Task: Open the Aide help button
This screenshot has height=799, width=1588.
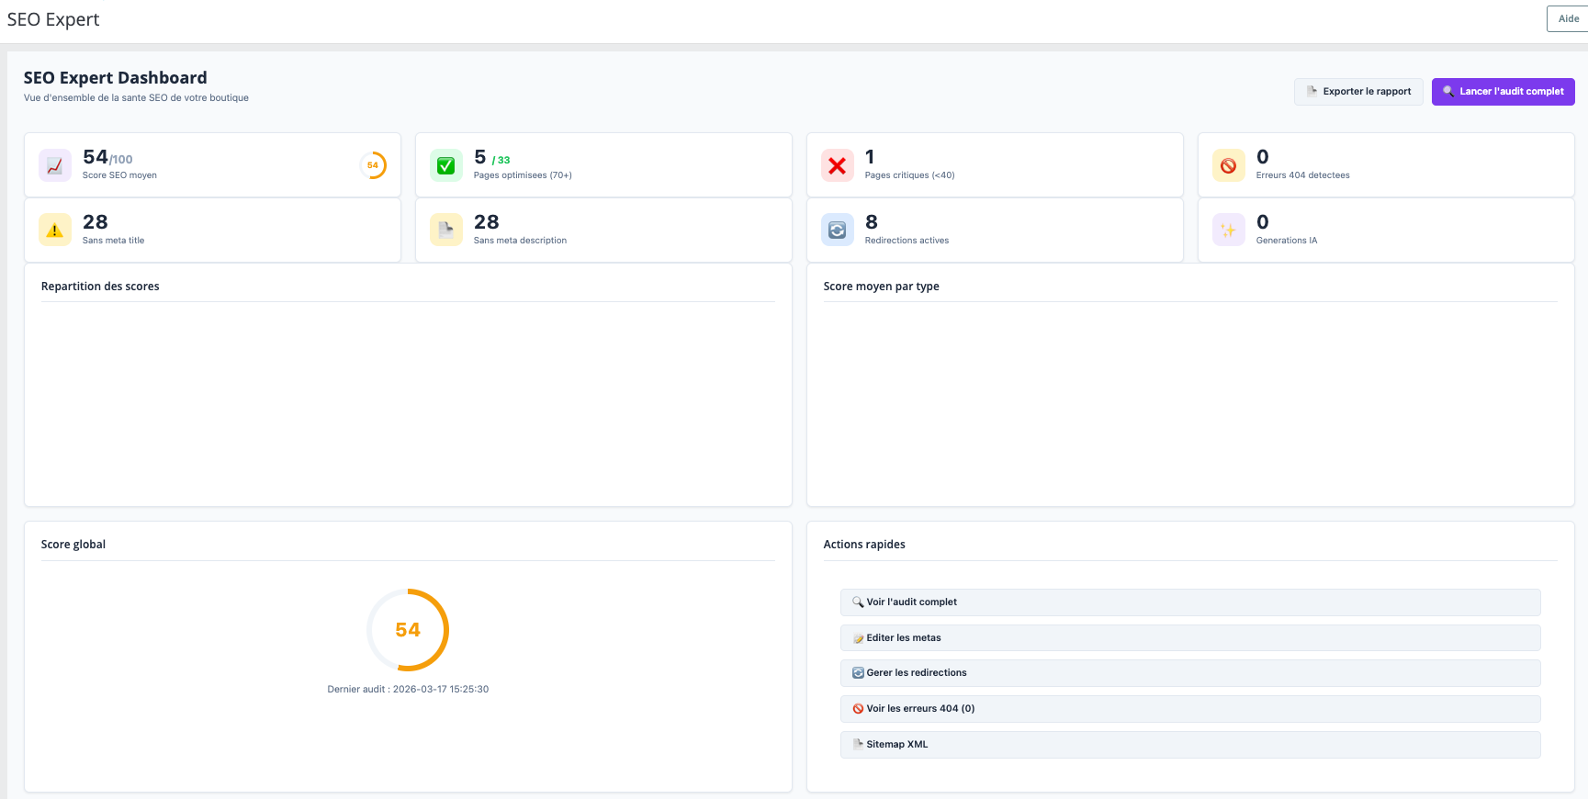Action: pos(1568,18)
